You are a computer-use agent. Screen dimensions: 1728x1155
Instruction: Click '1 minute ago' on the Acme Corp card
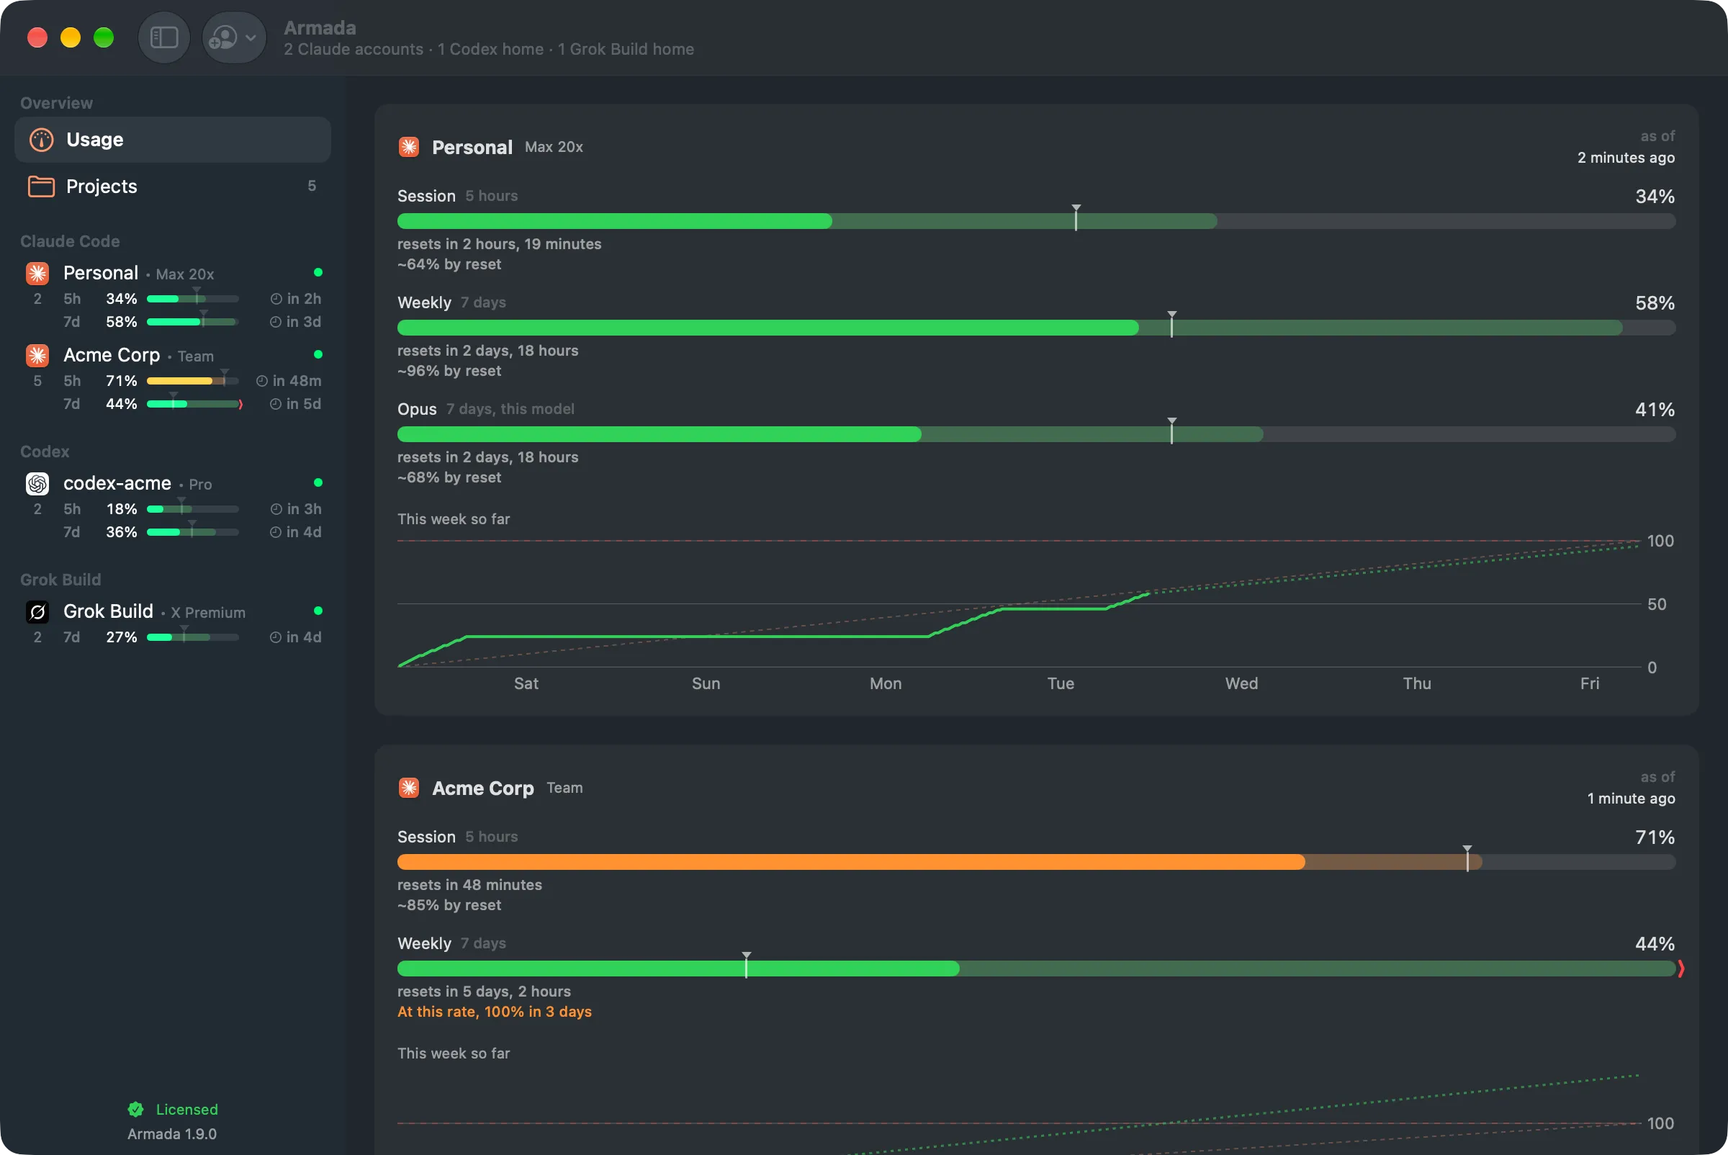[1631, 798]
